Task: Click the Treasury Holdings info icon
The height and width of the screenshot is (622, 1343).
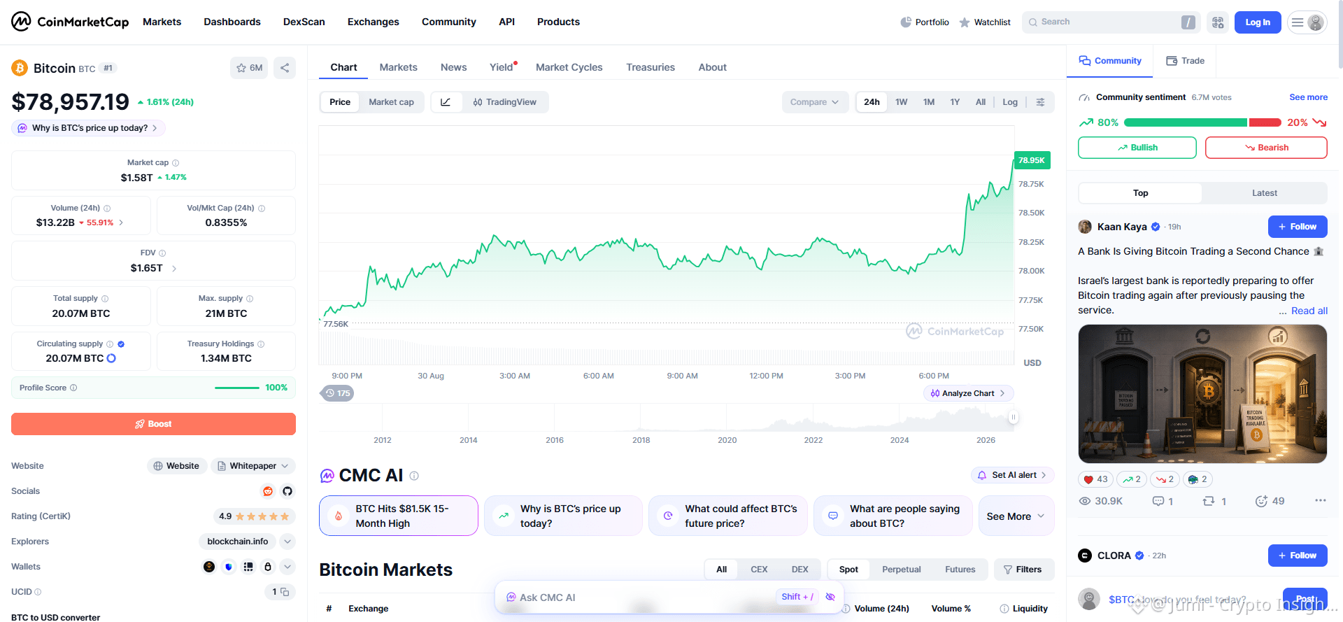Action: coord(261,344)
